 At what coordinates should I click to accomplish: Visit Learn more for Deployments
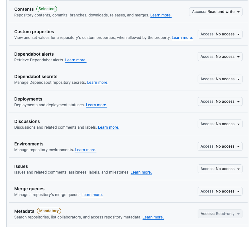click(96, 105)
